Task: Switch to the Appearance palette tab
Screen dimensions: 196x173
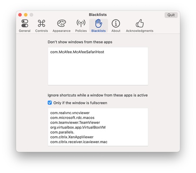Action: [61, 26]
